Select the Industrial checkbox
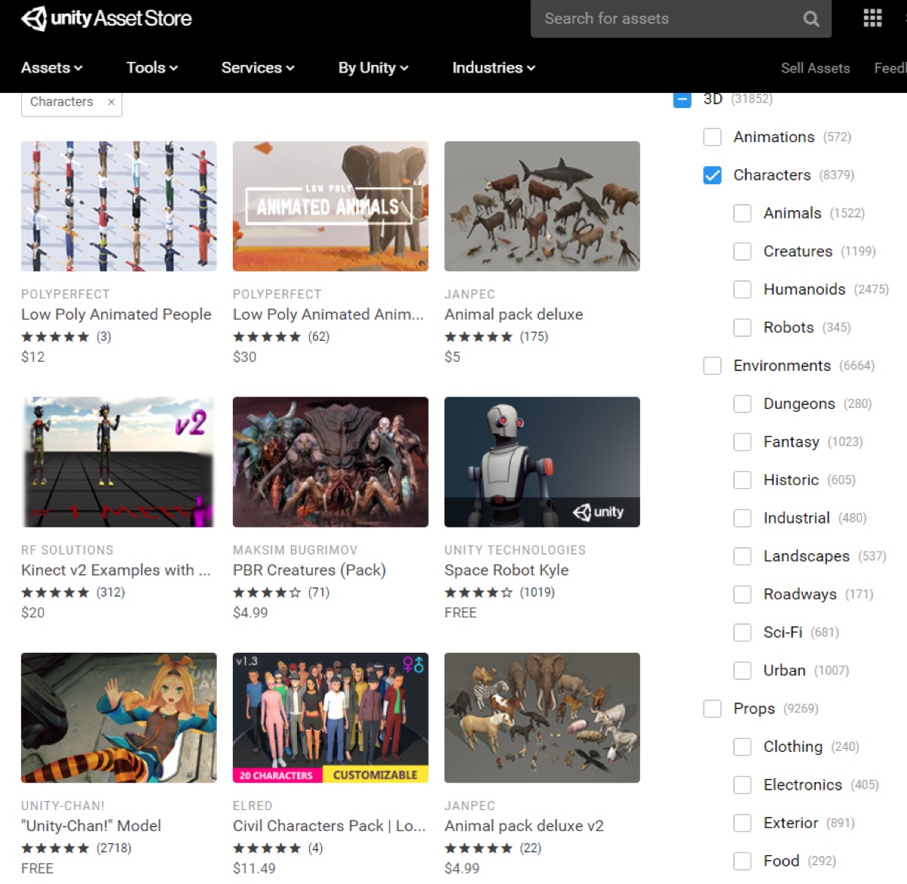The image size is (907, 884). (x=742, y=518)
